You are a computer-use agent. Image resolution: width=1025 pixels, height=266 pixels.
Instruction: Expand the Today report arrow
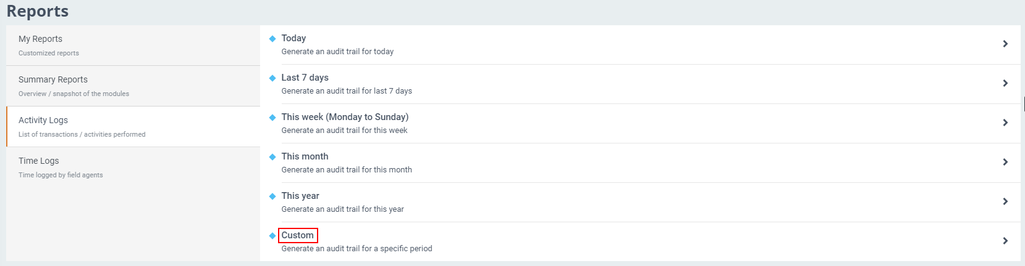pyautogui.click(x=1005, y=44)
